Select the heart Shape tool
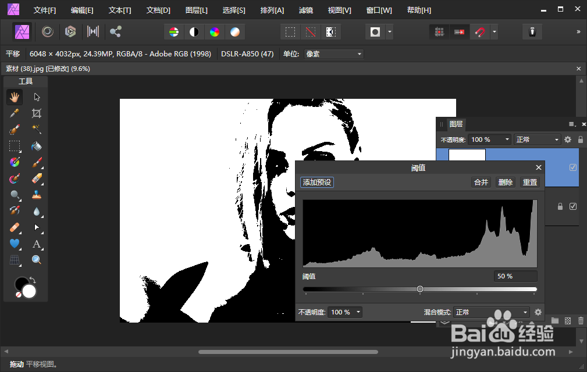 pos(15,244)
